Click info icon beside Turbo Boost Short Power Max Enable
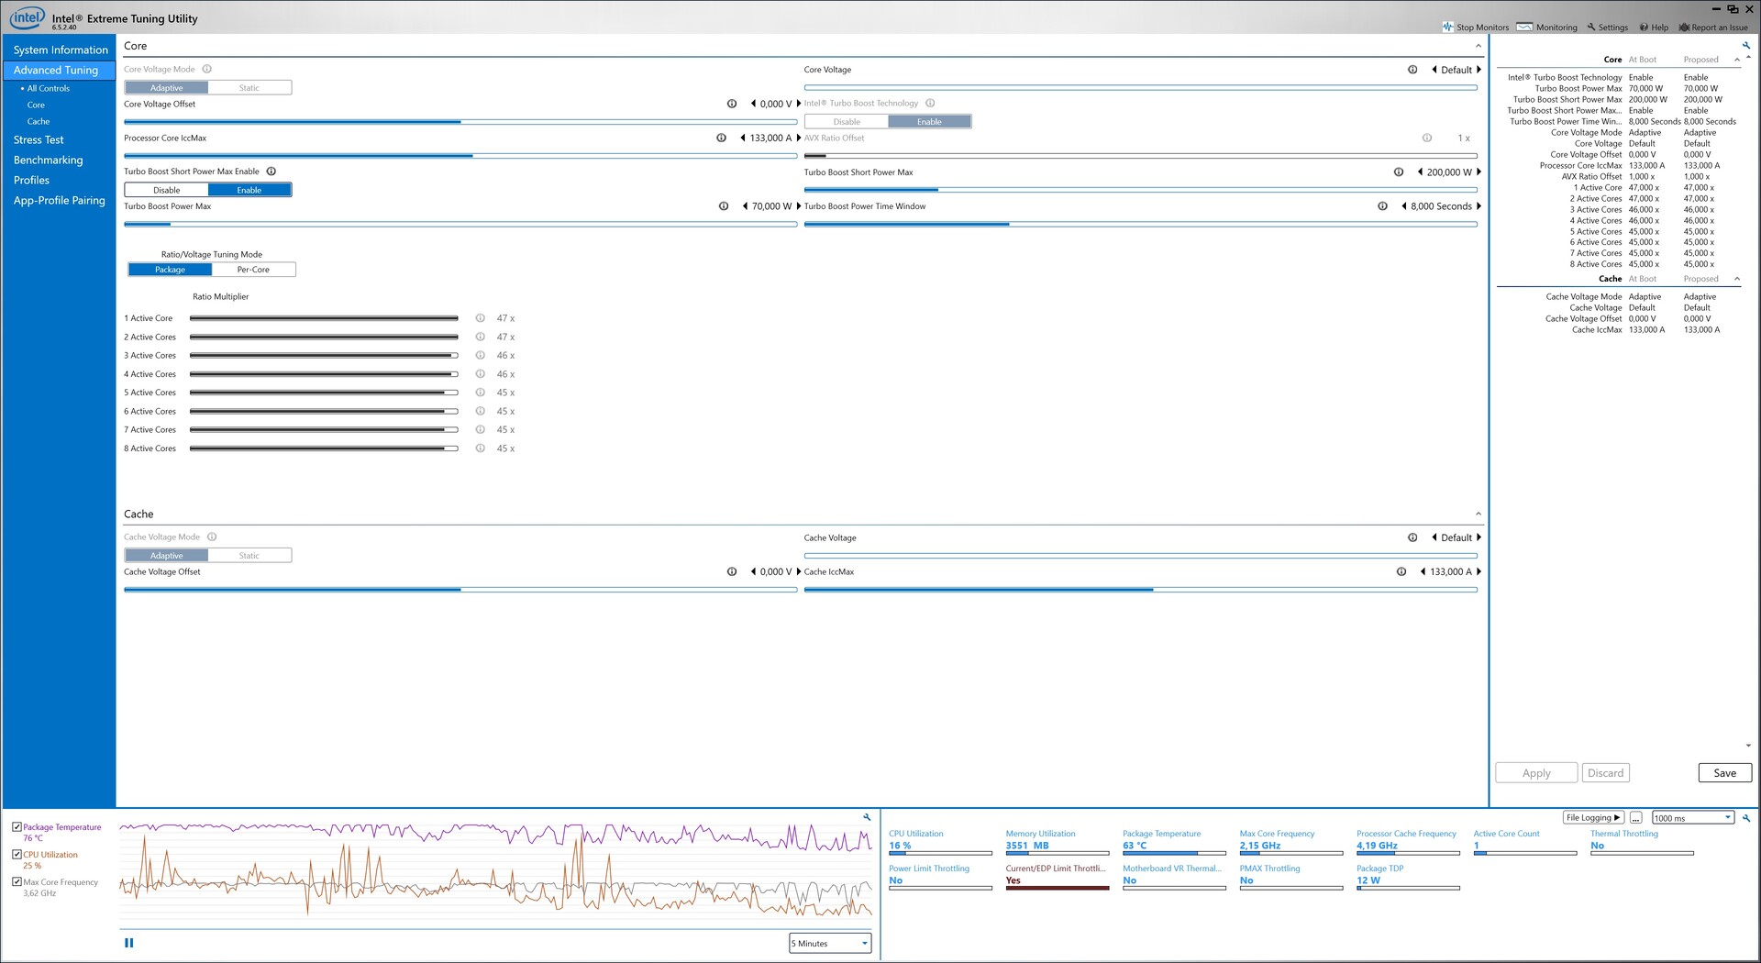 click(271, 172)
